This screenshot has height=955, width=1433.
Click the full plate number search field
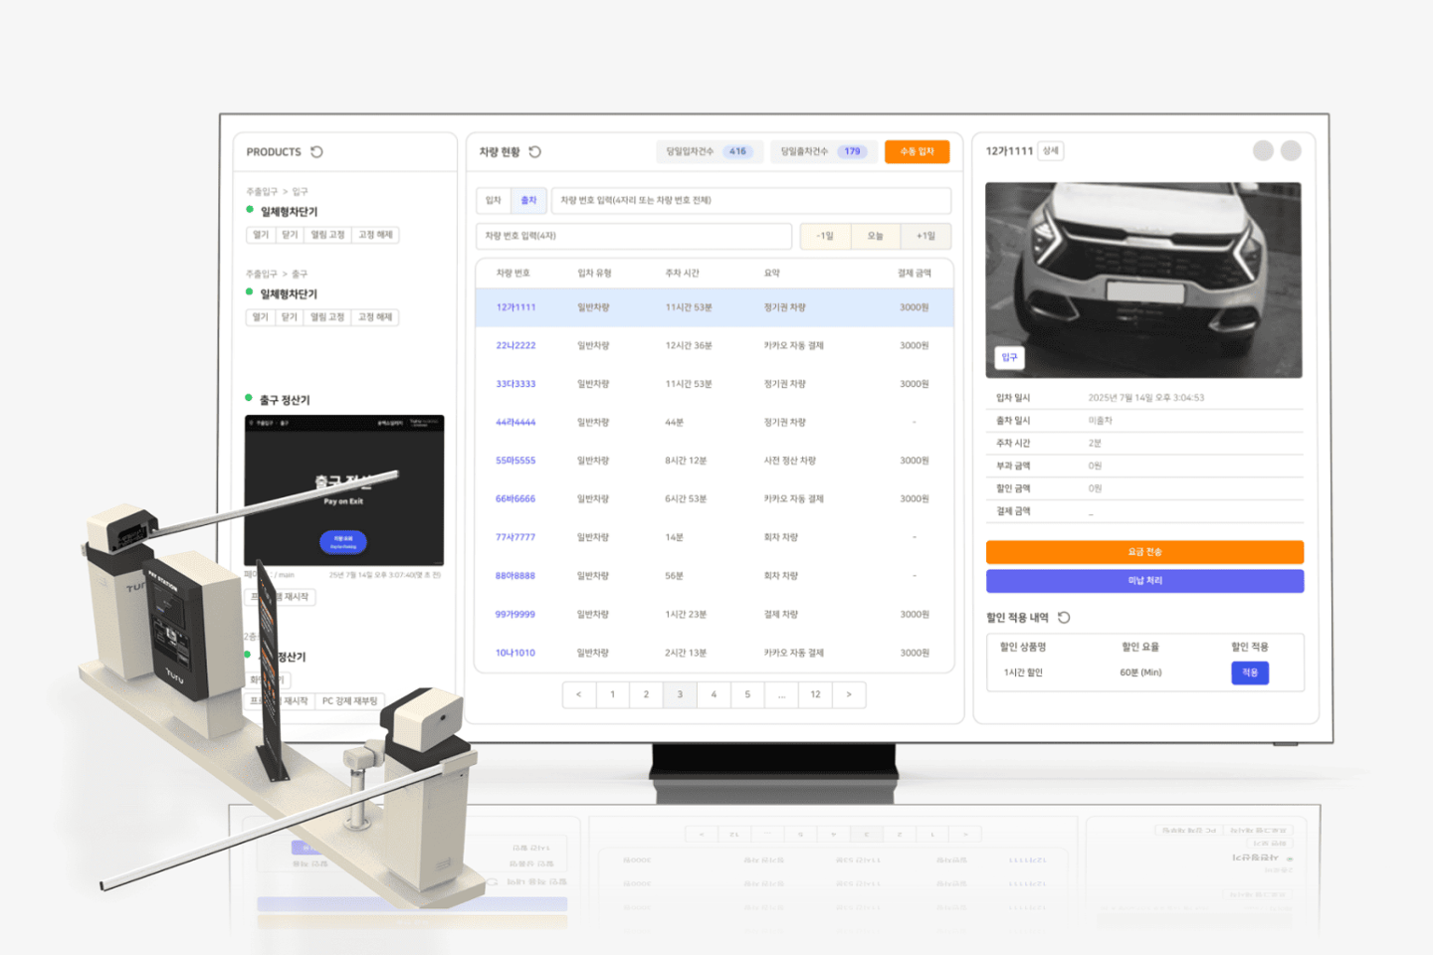751,200
